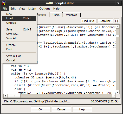Click the code line 'var %b = $2'
This screenshot has height=114, width=123.
pyautogui.click(x=21, y=70)
